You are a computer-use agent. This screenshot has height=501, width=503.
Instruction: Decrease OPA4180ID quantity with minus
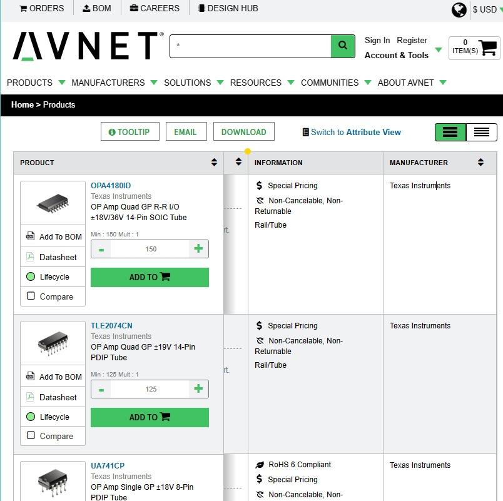(101, 249)
